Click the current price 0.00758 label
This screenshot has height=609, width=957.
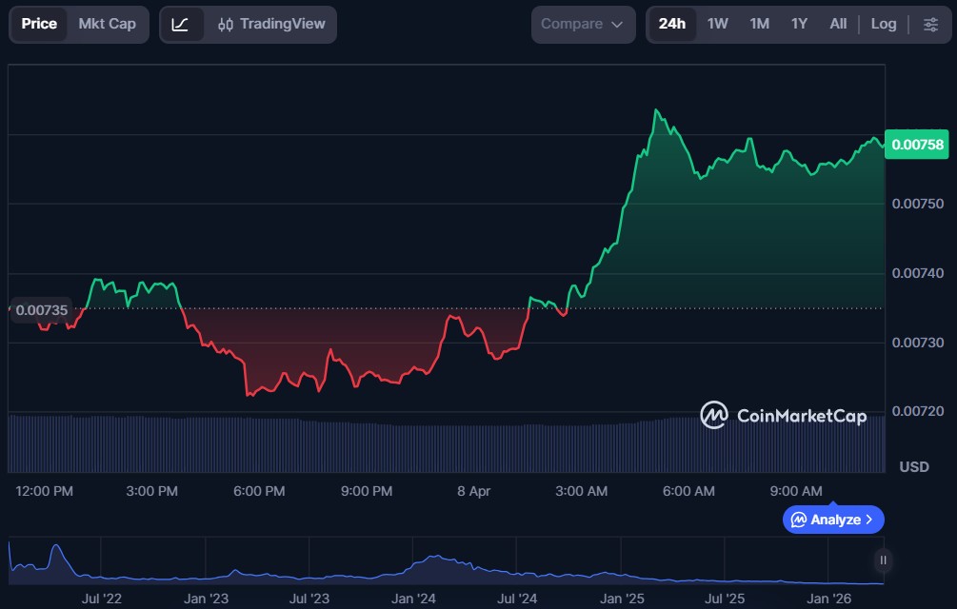[x=918, y=145]
